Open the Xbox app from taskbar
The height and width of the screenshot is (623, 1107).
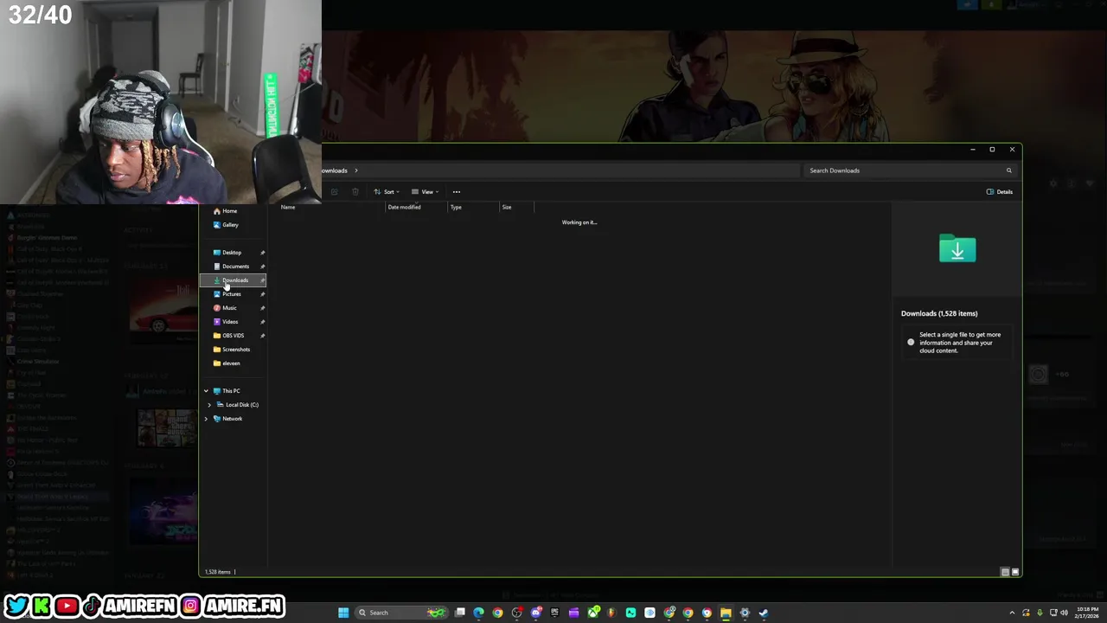click(x=592, y=613)
